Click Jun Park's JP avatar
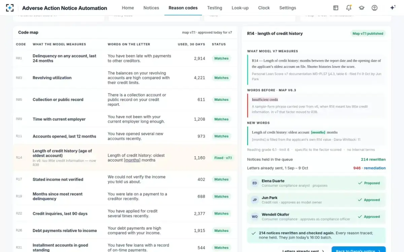The width and height of the screenshot is (404, 252). pyautogui.click(x=255, y=200)
